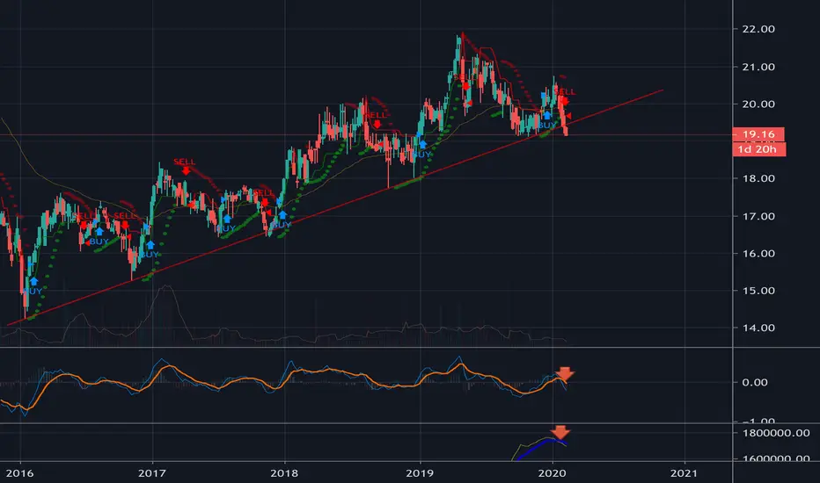Screen dimensions: 820x483
Task: Click the SELL signal marker in early 2017
Action: 185,165
